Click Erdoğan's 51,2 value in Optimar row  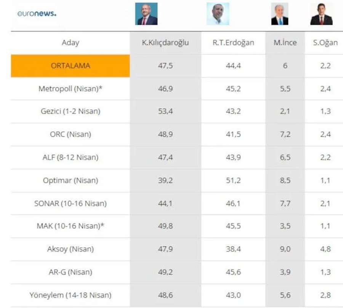coord(233,181)
